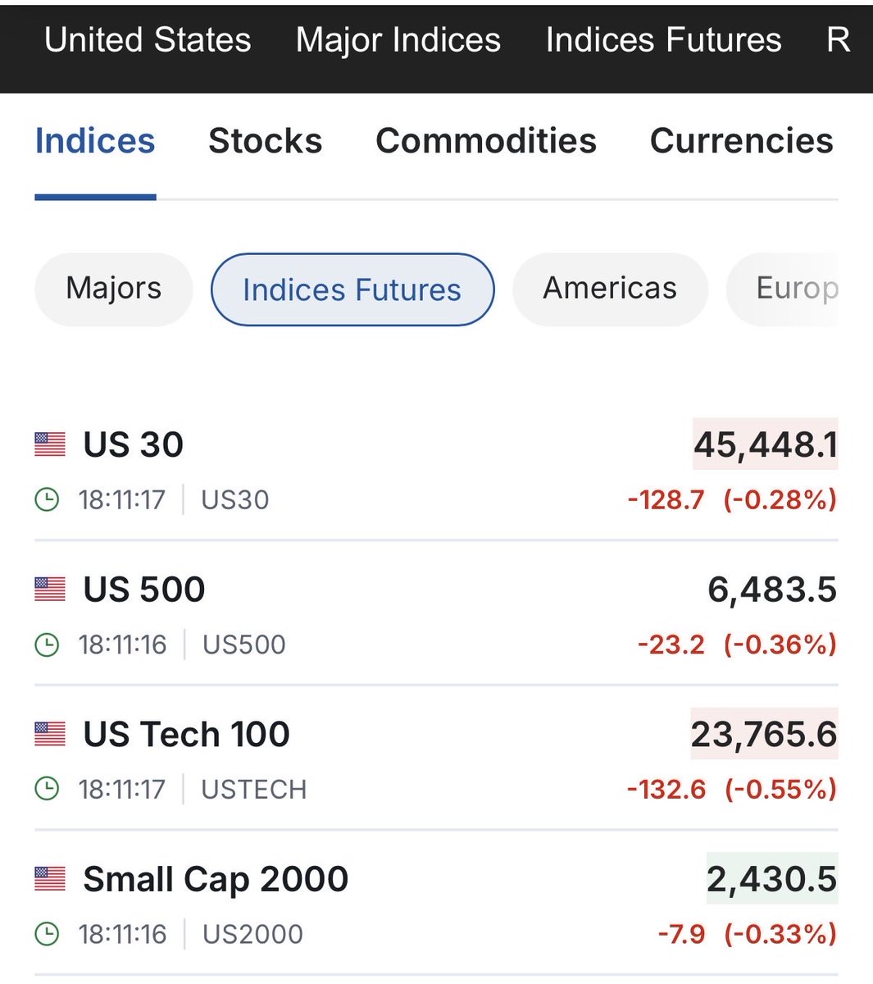
Task: Click the flag icon next to US Tech 100
Action: pyautogui.click(x=50, y=734)
